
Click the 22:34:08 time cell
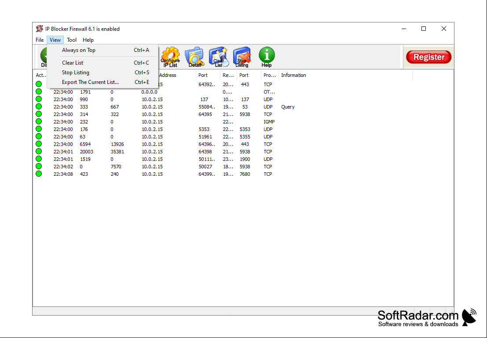[x=63, y=174]
